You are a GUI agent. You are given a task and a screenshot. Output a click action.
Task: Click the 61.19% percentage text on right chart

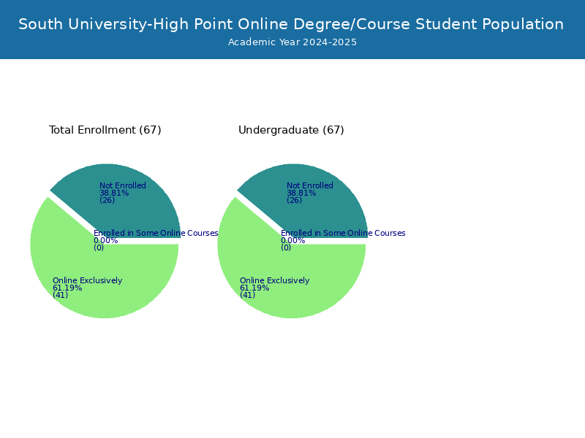coord(254,288)
